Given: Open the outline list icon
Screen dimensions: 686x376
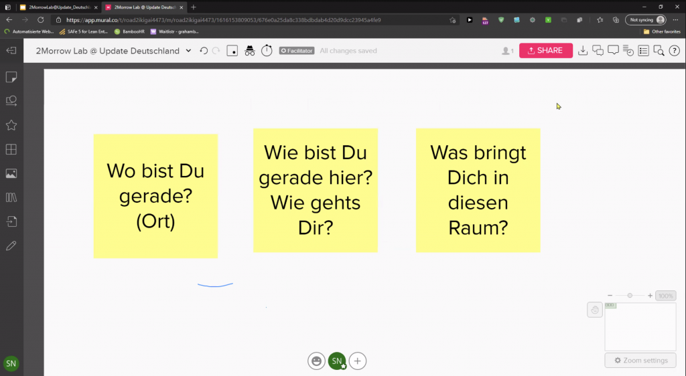Looking at the screenshot, I should [644, 51].
